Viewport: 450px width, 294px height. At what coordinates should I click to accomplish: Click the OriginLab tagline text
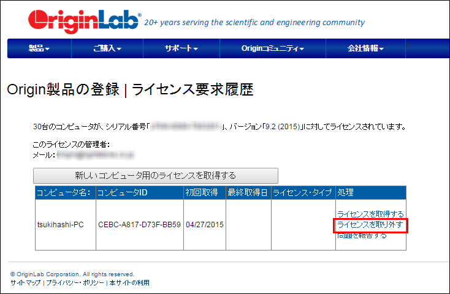point(254,23)
